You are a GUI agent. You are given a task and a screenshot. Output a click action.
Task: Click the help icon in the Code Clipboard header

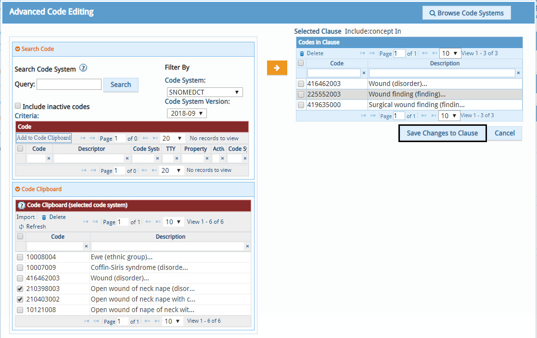(22, 205)
